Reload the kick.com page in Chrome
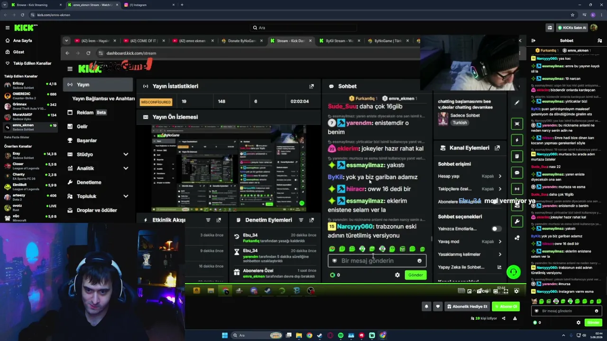This screenshot has width=607, height=341. tap(22, 15)
